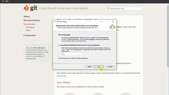Click the Git icon in the Setup title bar
This screenshot has height=95, width=169.
pyautogui.click(x=55, y=22)
